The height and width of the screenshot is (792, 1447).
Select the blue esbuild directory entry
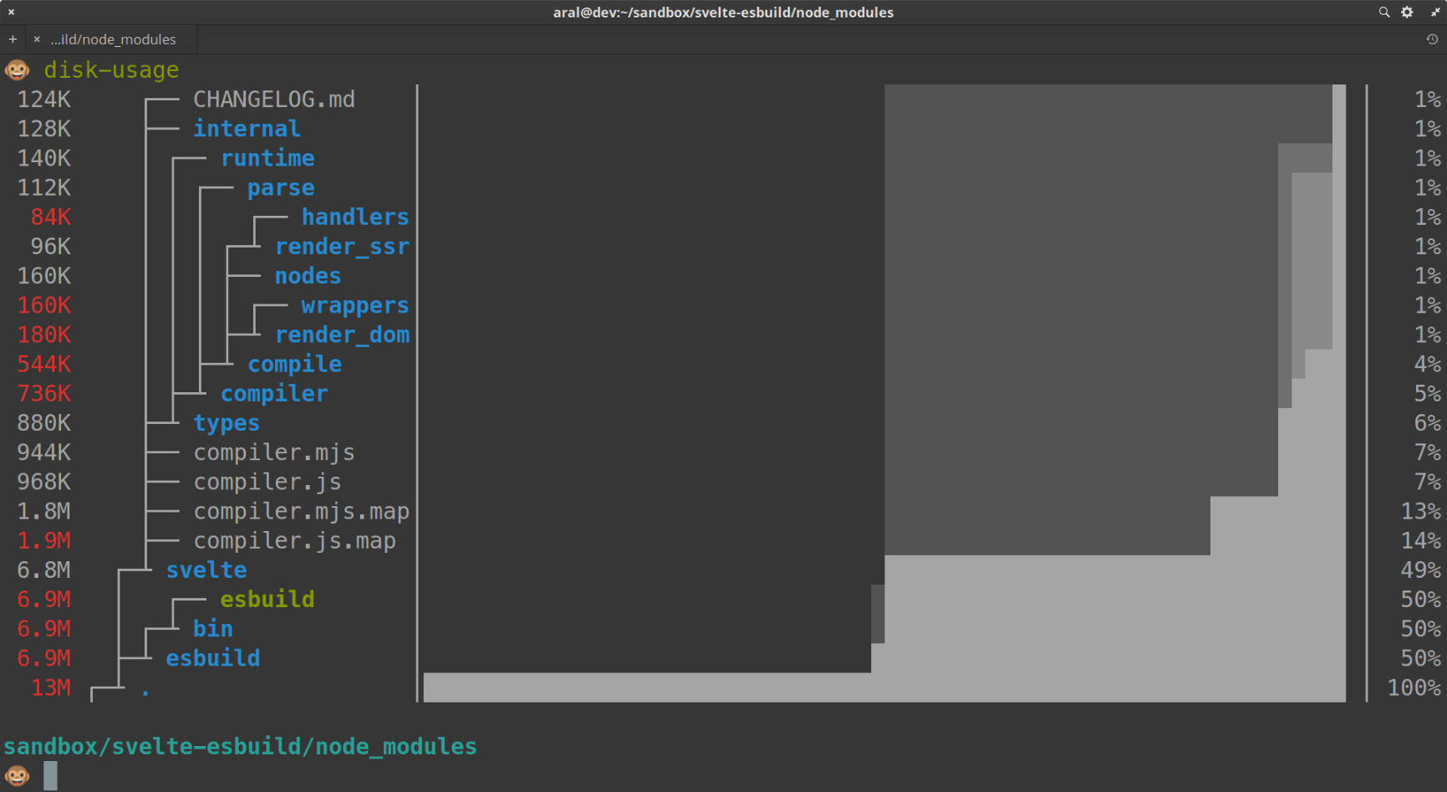tap(213, 658)
